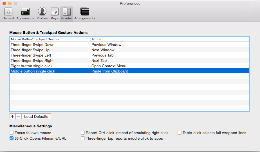Image resolution: width=260 pixels, height=152 pixels.
Task: Open the General preferences pane
Action: [x=8, y=13]
